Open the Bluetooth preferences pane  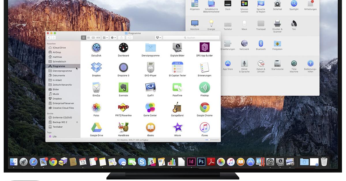click(x=261, y=44)
